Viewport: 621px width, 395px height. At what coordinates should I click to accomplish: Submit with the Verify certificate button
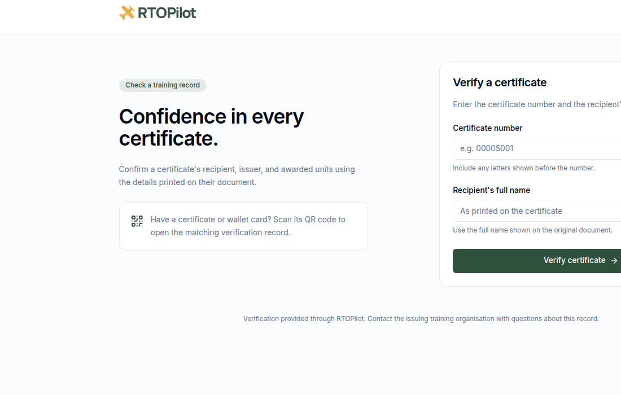tap(537, 261)
